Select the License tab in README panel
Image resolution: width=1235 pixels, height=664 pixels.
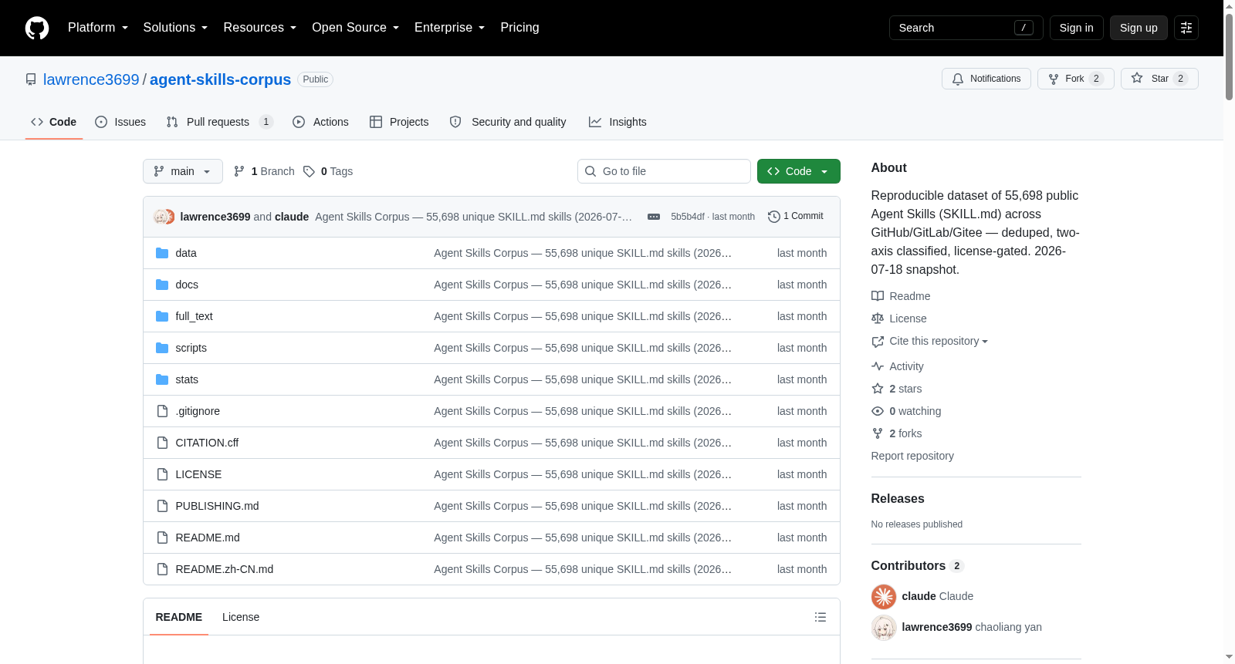coord(241,617)
